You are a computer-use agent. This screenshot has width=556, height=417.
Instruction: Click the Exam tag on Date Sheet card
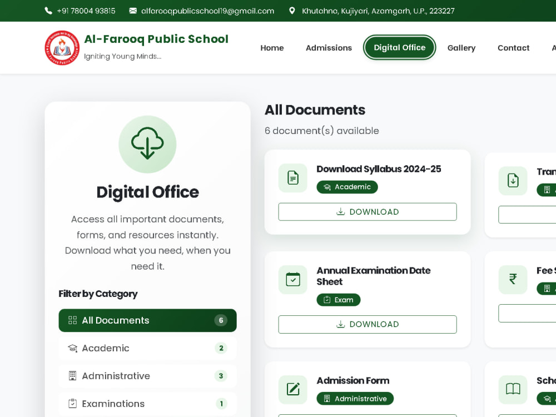338,300
